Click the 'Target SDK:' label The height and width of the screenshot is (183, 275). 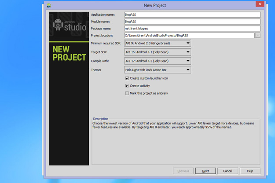tap(99, 52)
